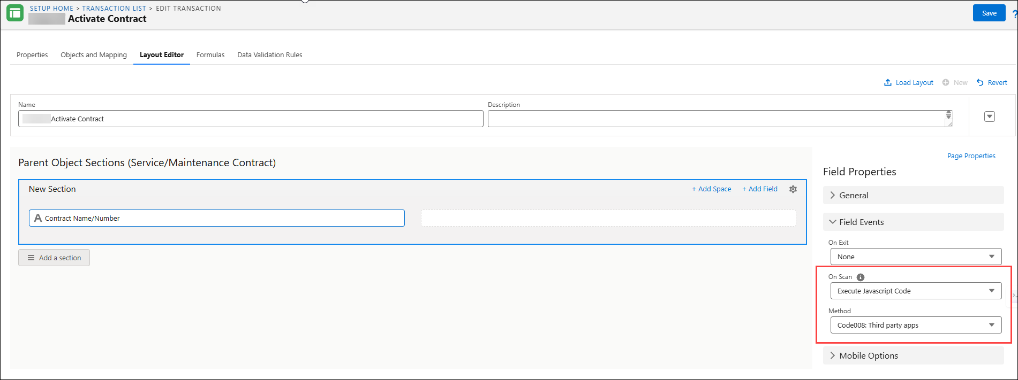The height and width of the screenshot is (380, 1018).
Task: Click the New plus circle icon
Action: pos(946,82)
